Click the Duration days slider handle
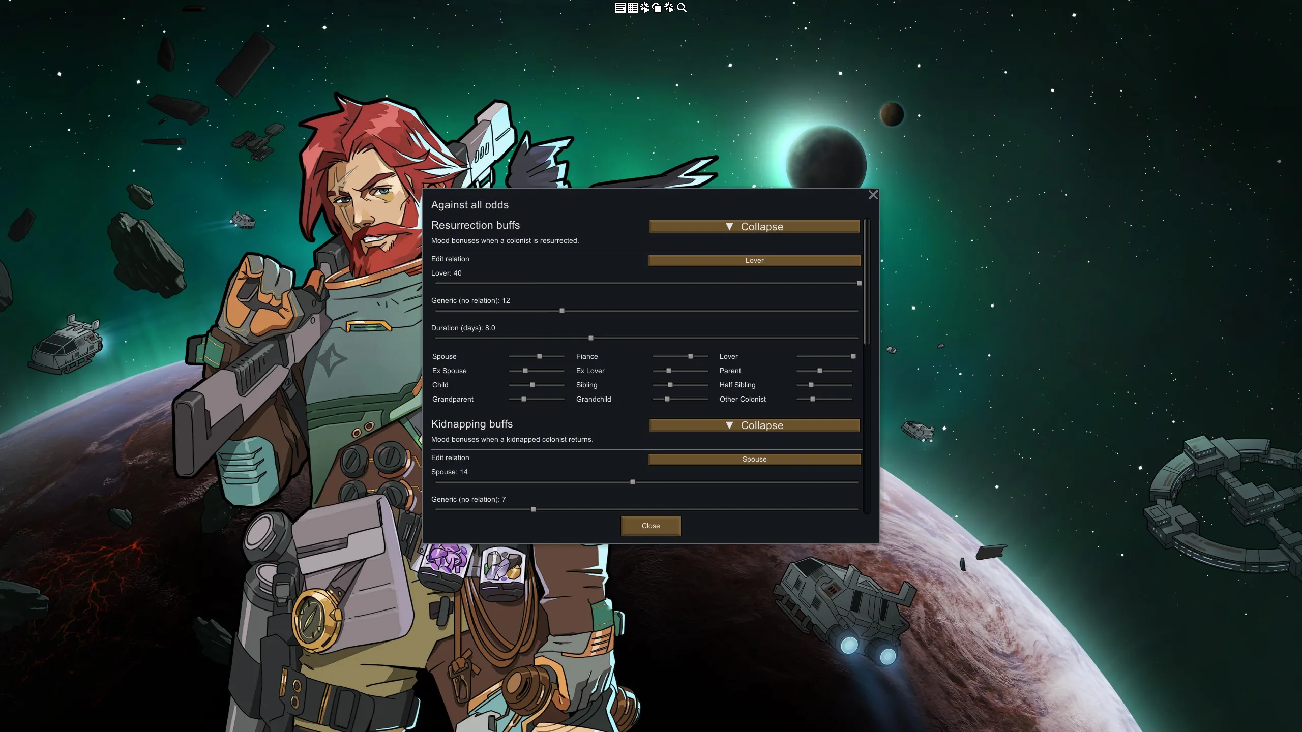Screen dimensions: 1302x732 click(591, 338)
